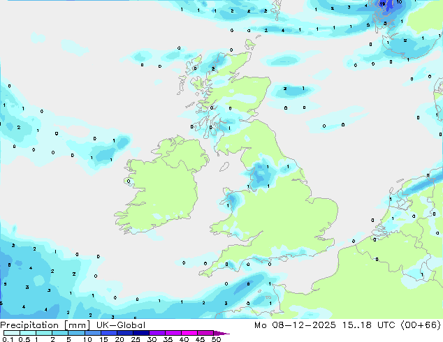Screen dimensions: 443x342
Task: Click the '19' precipitation value on the map
Action: tap(382, 4)
